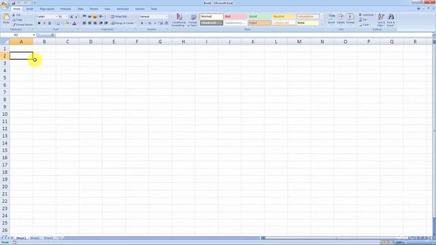Viewport: 436px width, 245px height.
Task: Apply the Calculation cell style
Action: click(307, 16)
